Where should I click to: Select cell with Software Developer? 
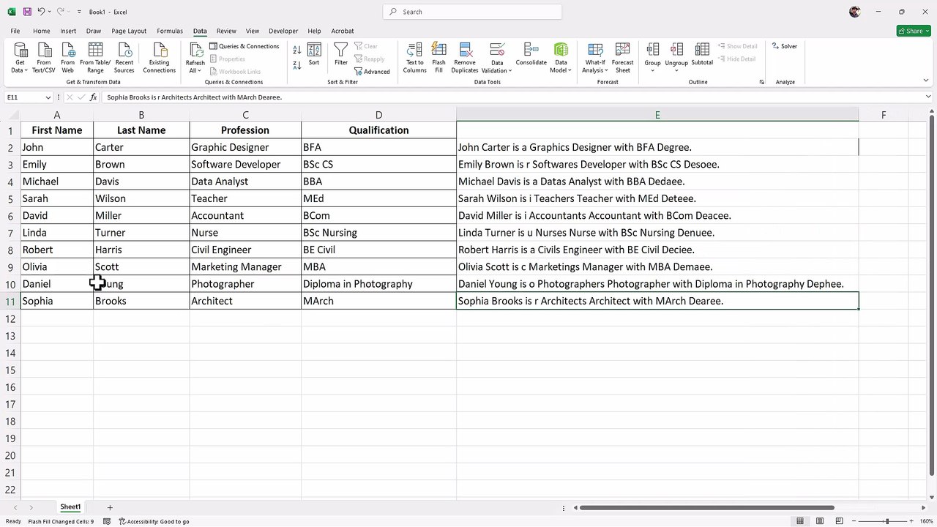[245, 164]
